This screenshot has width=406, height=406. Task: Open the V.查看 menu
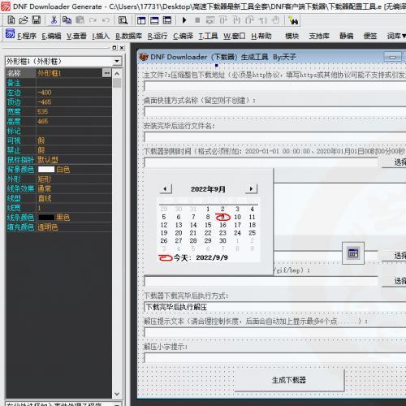tap(76, 36)
